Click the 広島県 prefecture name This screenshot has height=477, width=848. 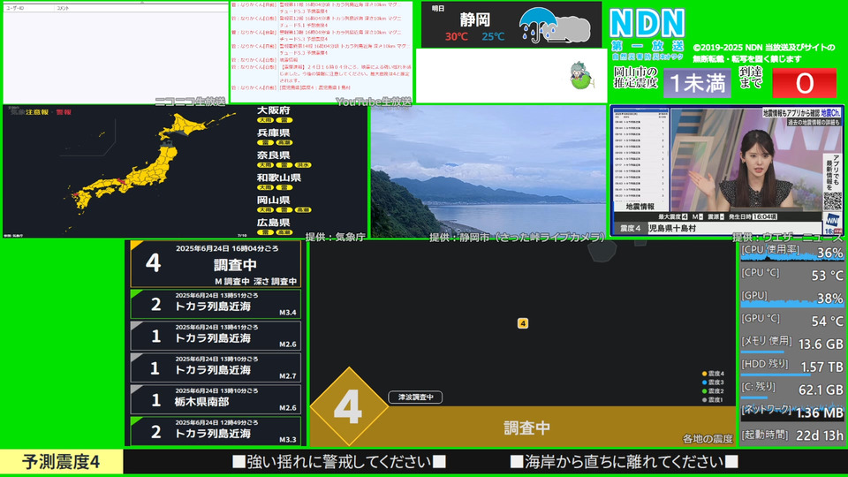coord(274,223)
